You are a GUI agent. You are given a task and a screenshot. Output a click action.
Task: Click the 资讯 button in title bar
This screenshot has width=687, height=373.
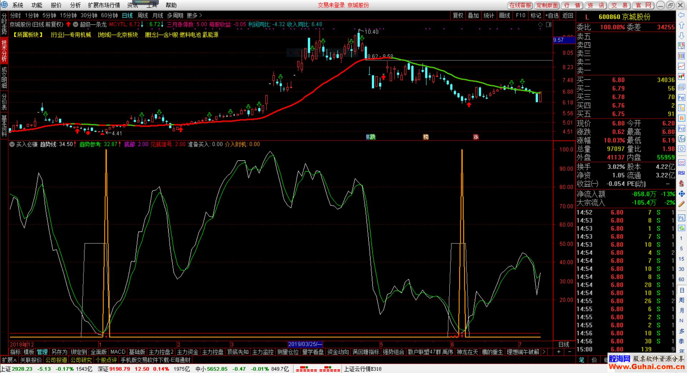click(x=596, y=5)
